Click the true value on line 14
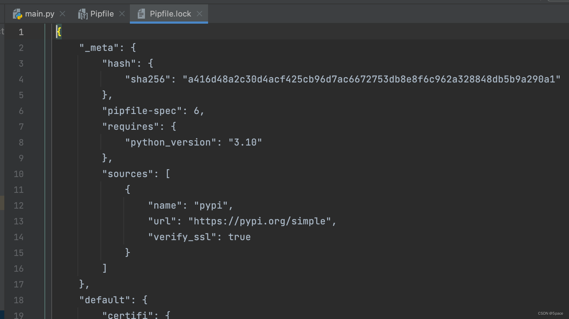The height and width of the screenshot is (319, 569). [240, 237]
